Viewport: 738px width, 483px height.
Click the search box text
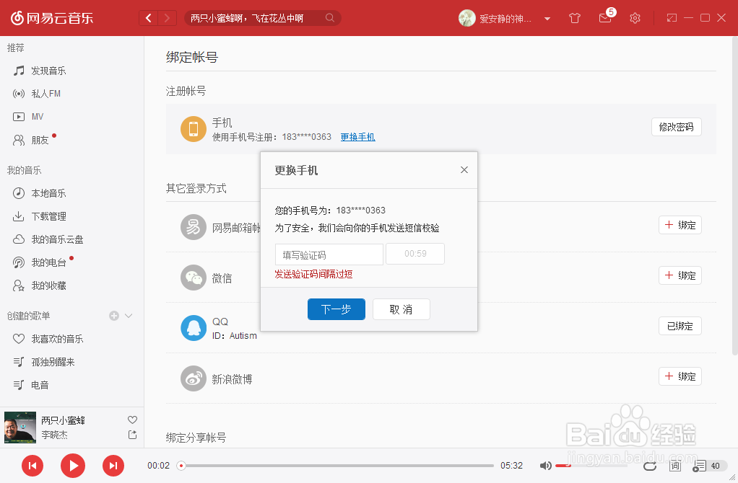click(x=247, y=18)
